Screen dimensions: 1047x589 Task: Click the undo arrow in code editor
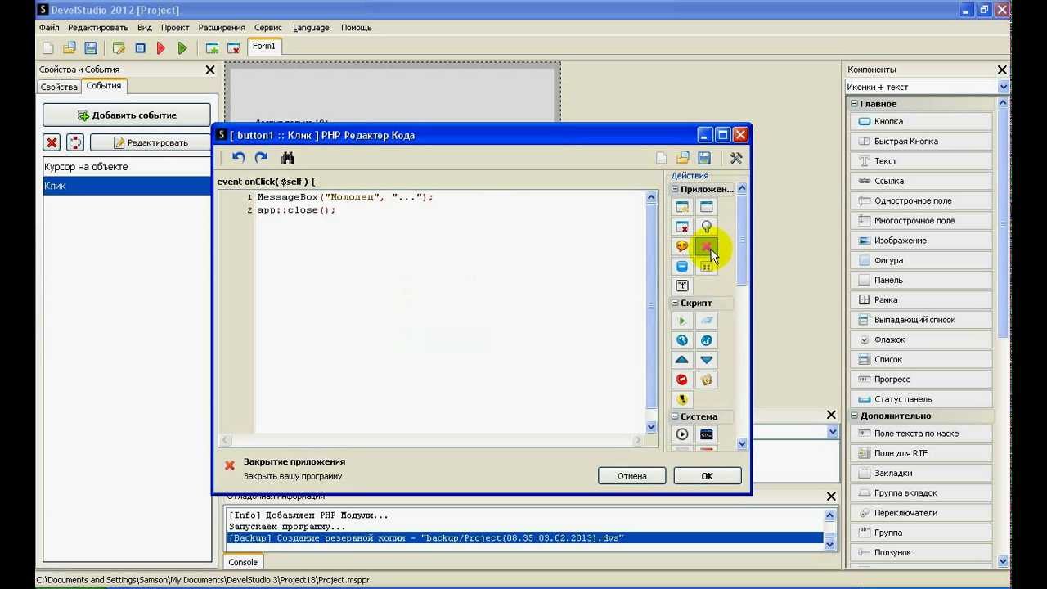click(238, 158)
